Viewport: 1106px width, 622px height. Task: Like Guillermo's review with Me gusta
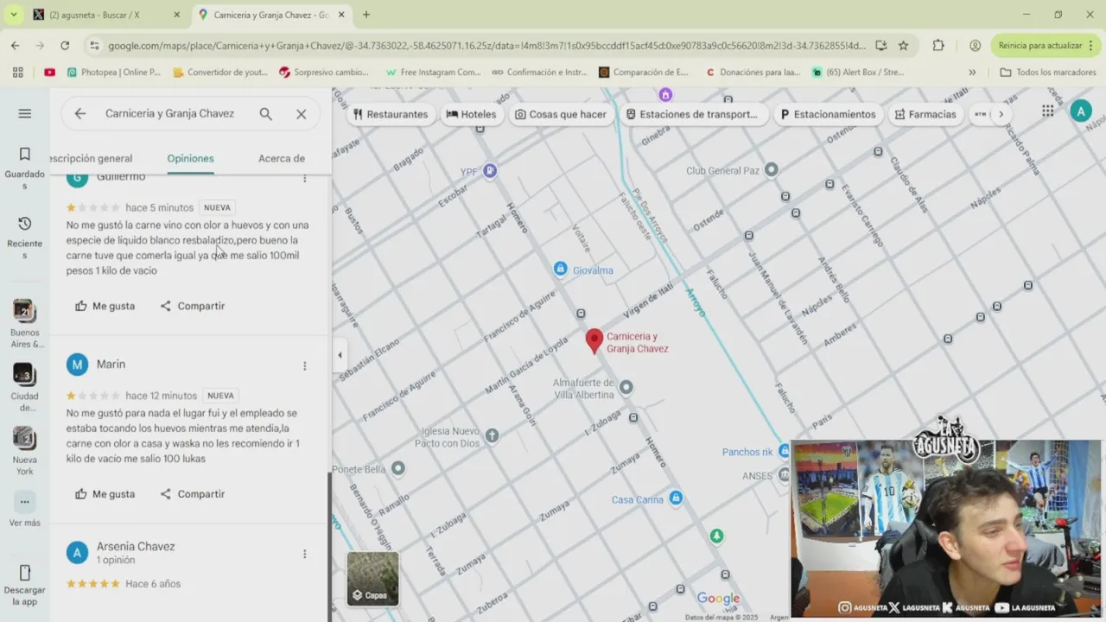(105, 306)
